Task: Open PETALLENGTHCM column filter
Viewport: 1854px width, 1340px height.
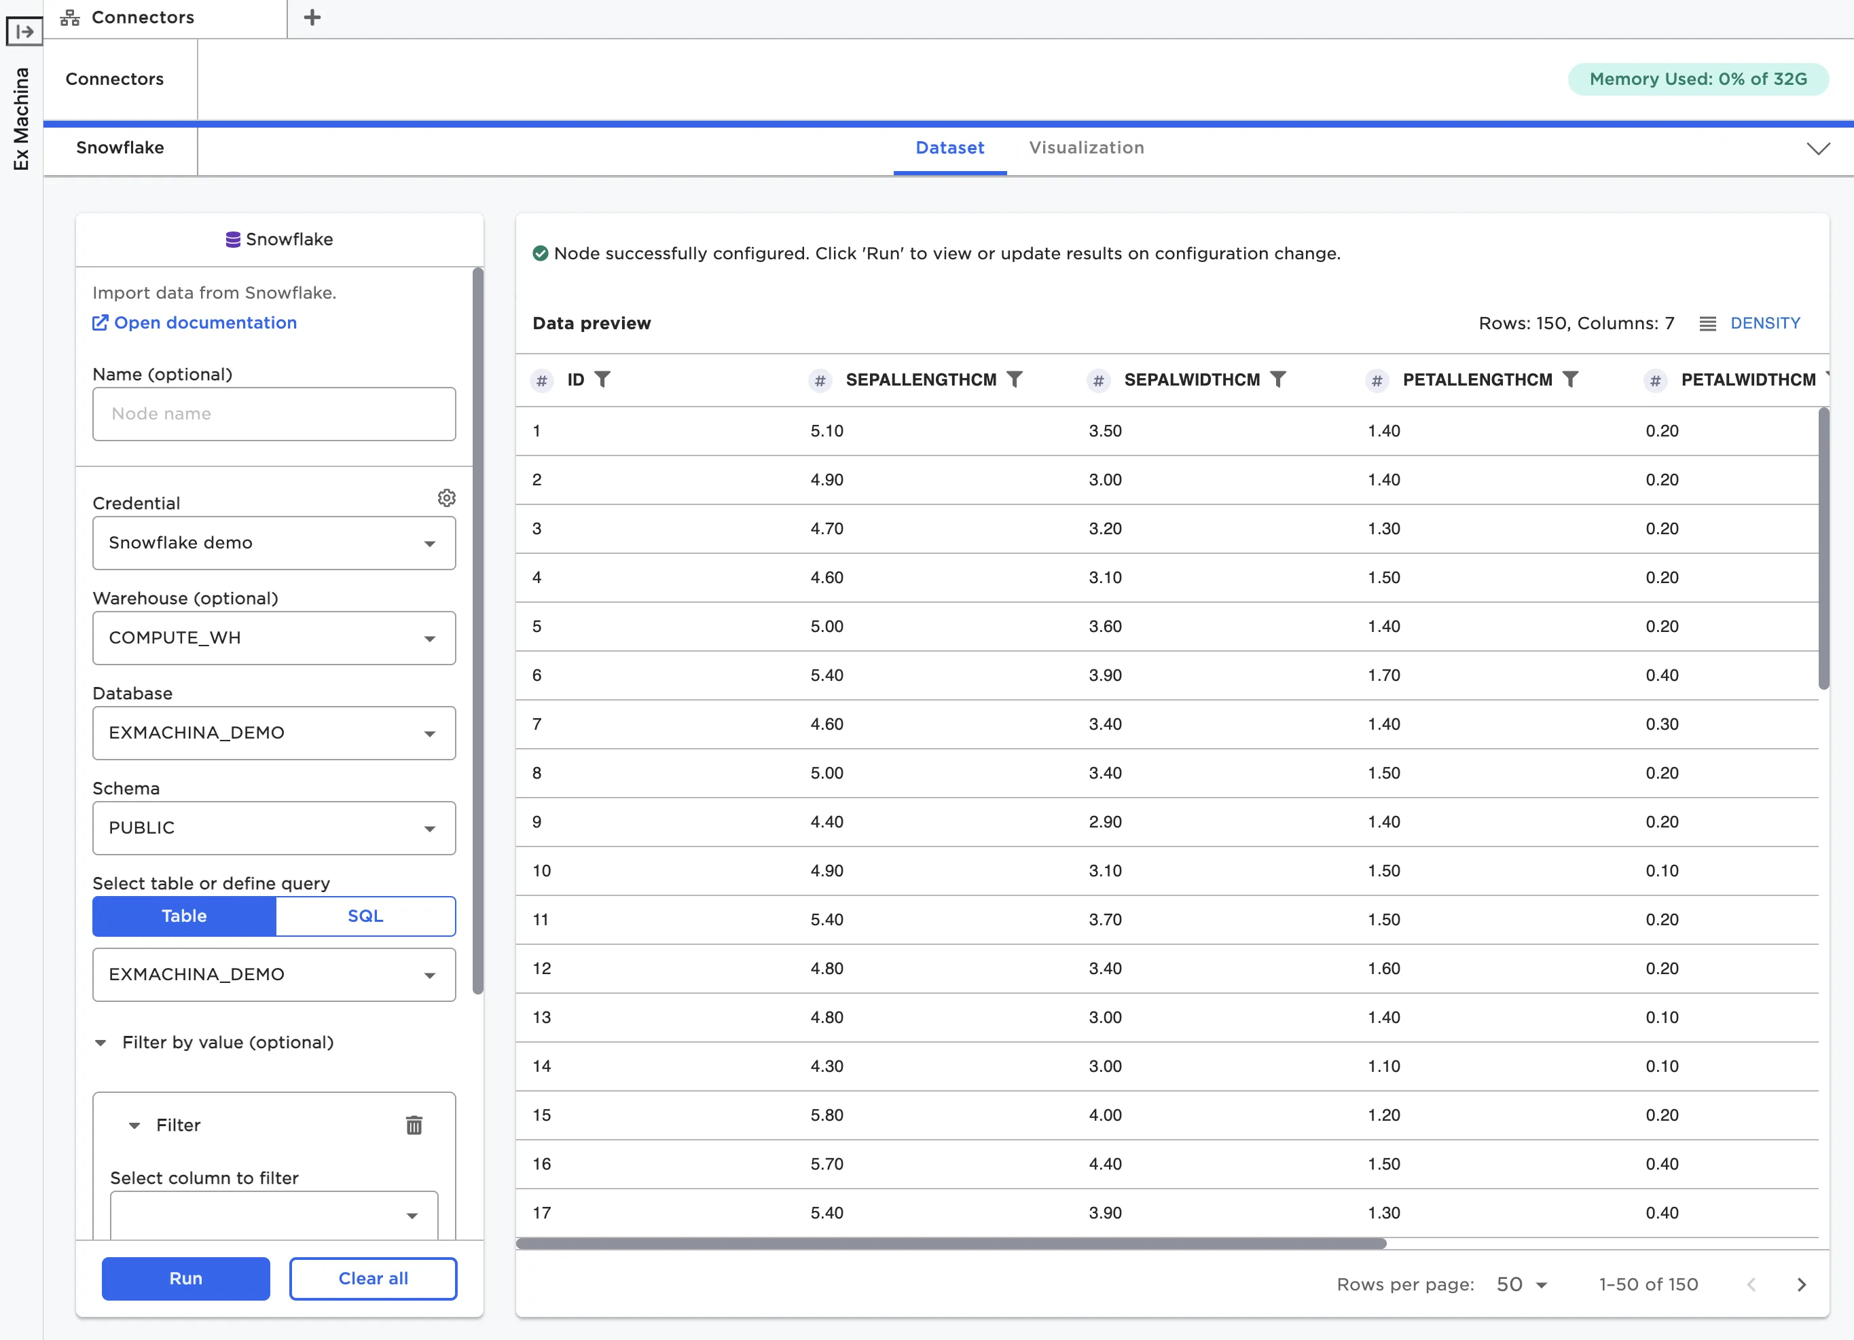Action: click(x=1570, y=379)
